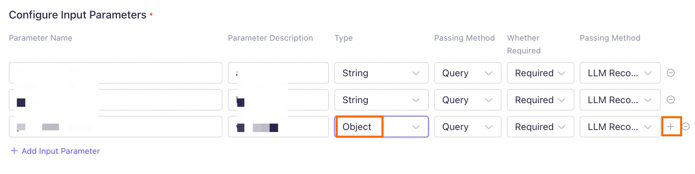Open second row String type dropdown

[381, 100]
